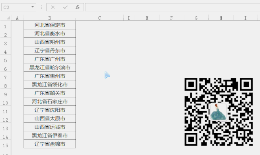
Task: Select row 13 header
Action: click(x=5, y=127)
